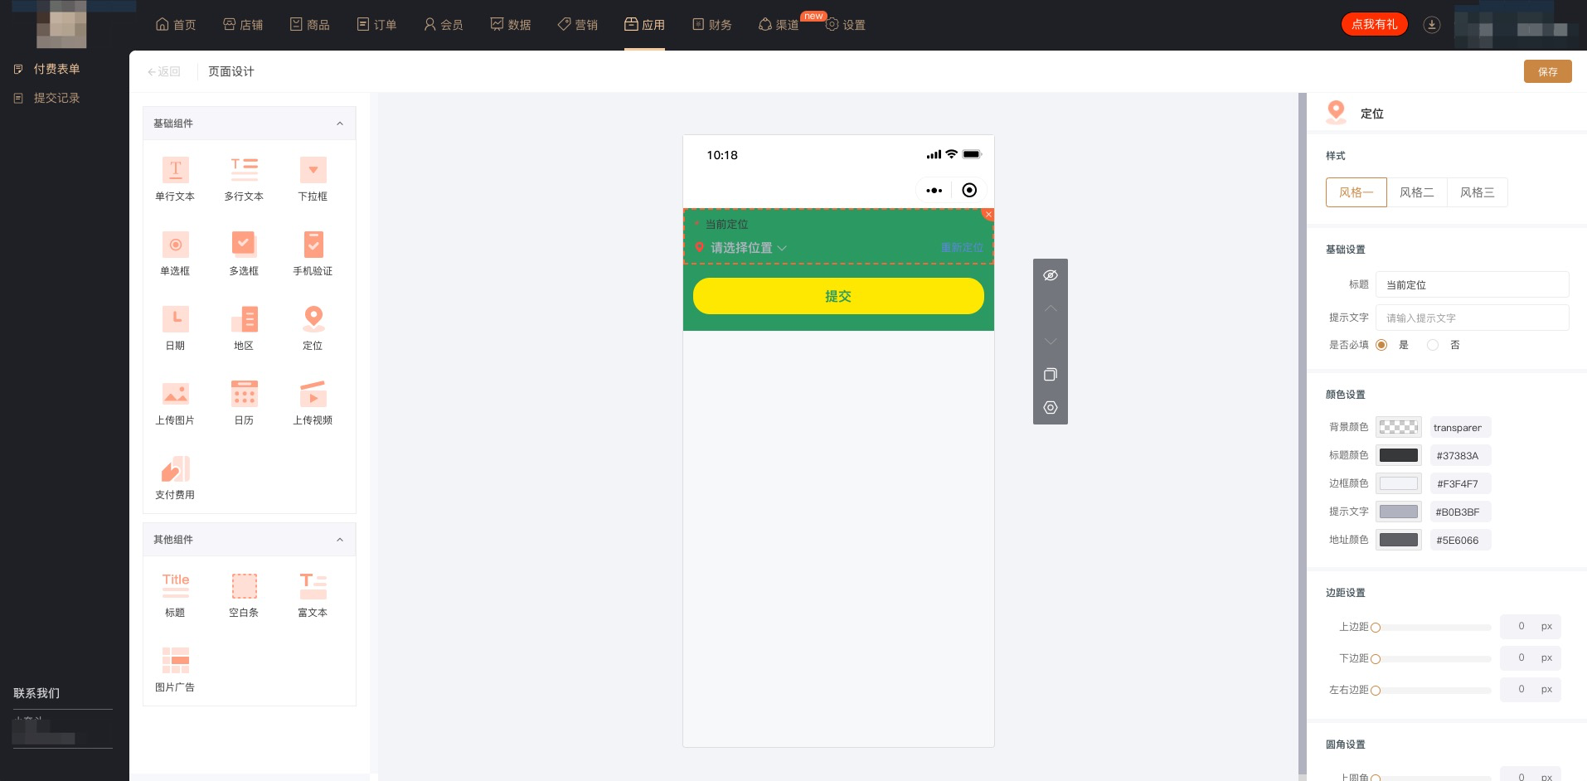Screen dimensions: 1587x781
Task: Move selected component up arrow
Action: click(x=1051, y=308)
